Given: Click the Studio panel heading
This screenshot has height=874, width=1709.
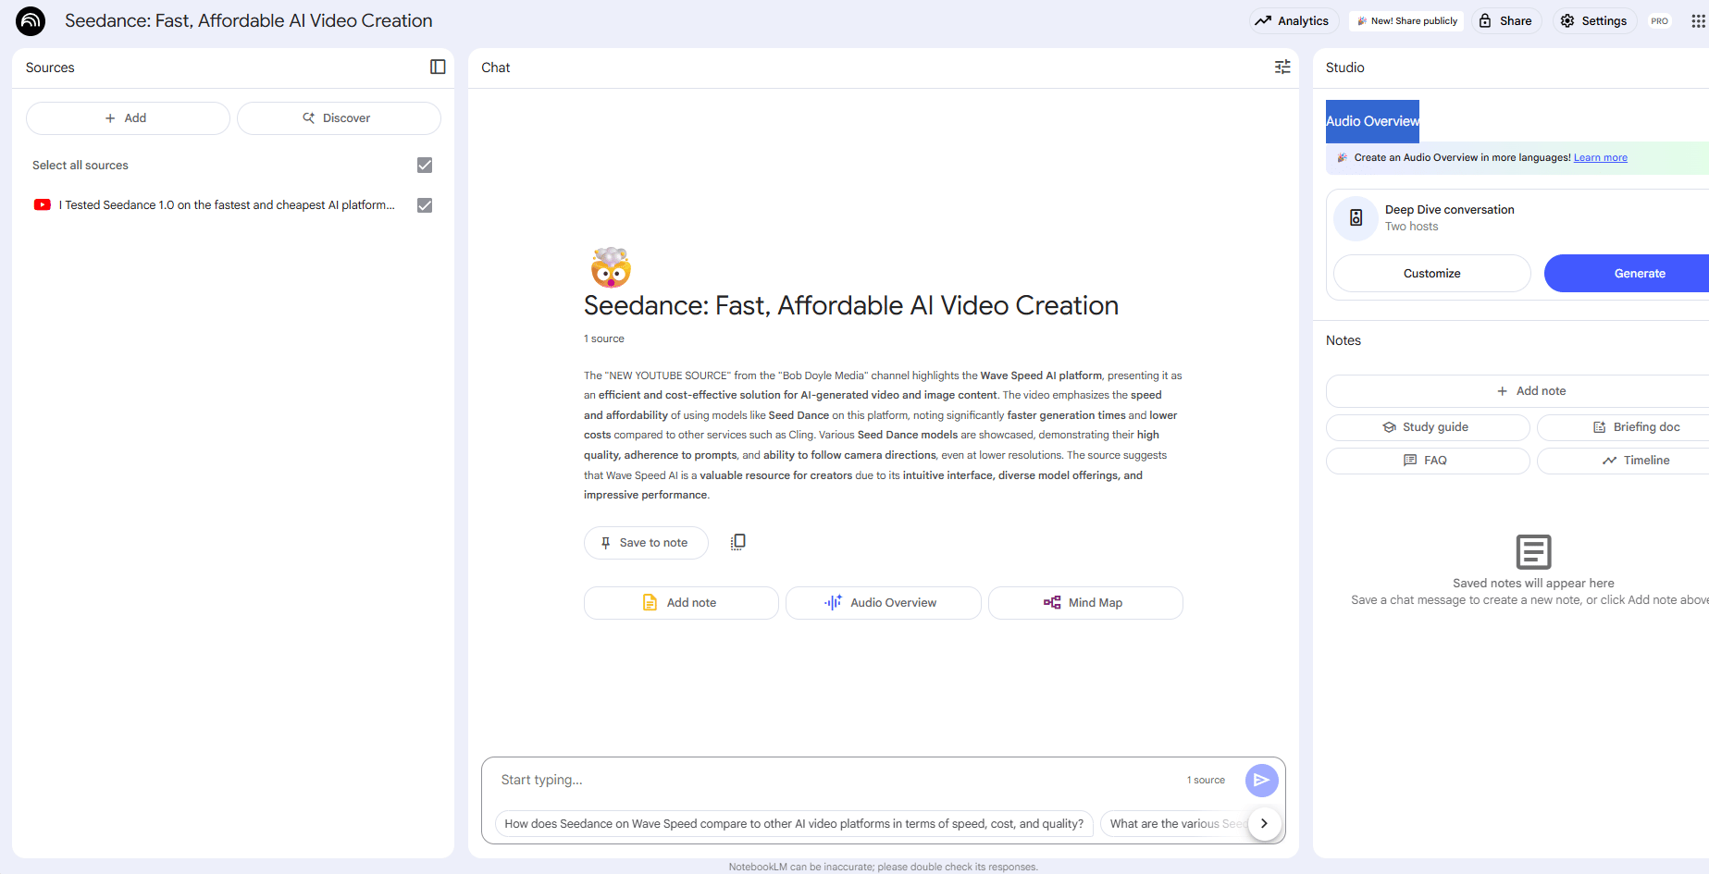Looking at the screenshot, I should point(1344,68).
